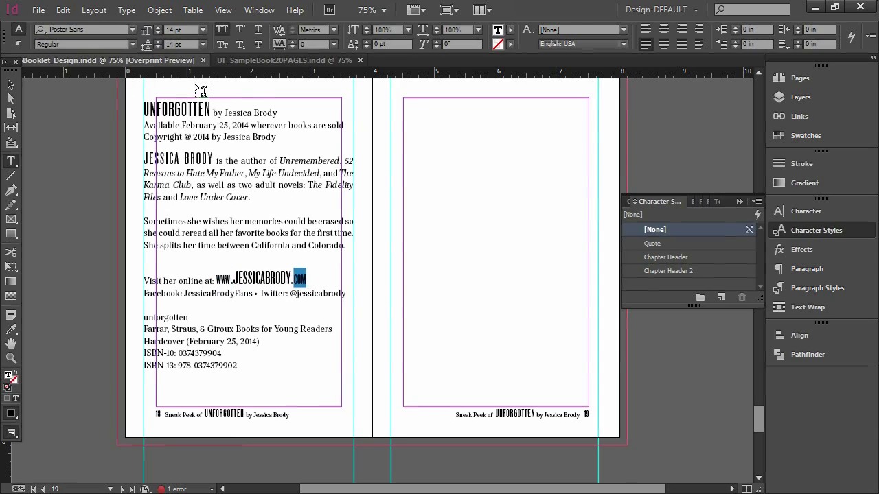The height and width of the screenshot is (494, 879).
Task: Toggle Subscript formatting
Action: tap(240, 44)
